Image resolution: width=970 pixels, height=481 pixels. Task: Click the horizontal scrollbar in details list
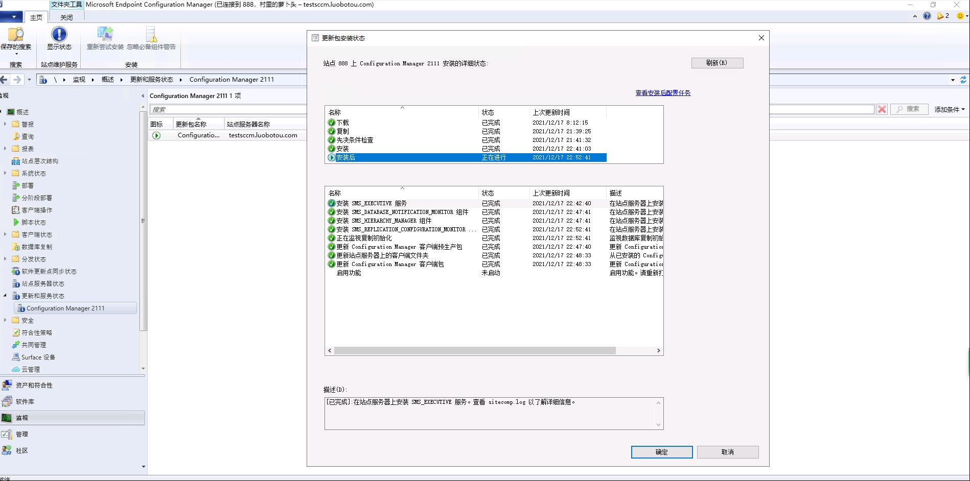[x=475, y=351]
